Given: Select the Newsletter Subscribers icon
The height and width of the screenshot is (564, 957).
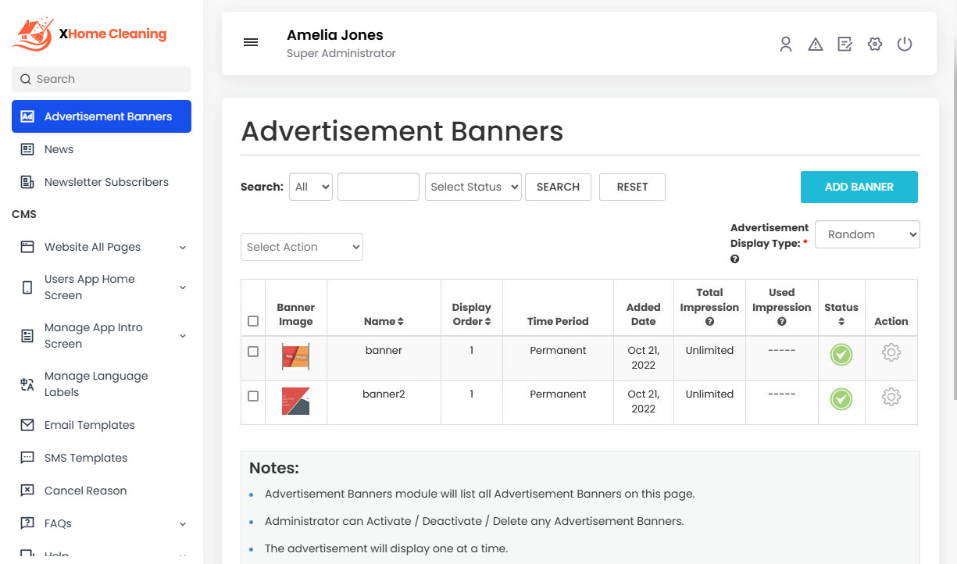Looking at the screenshot, I should point(27,181).
